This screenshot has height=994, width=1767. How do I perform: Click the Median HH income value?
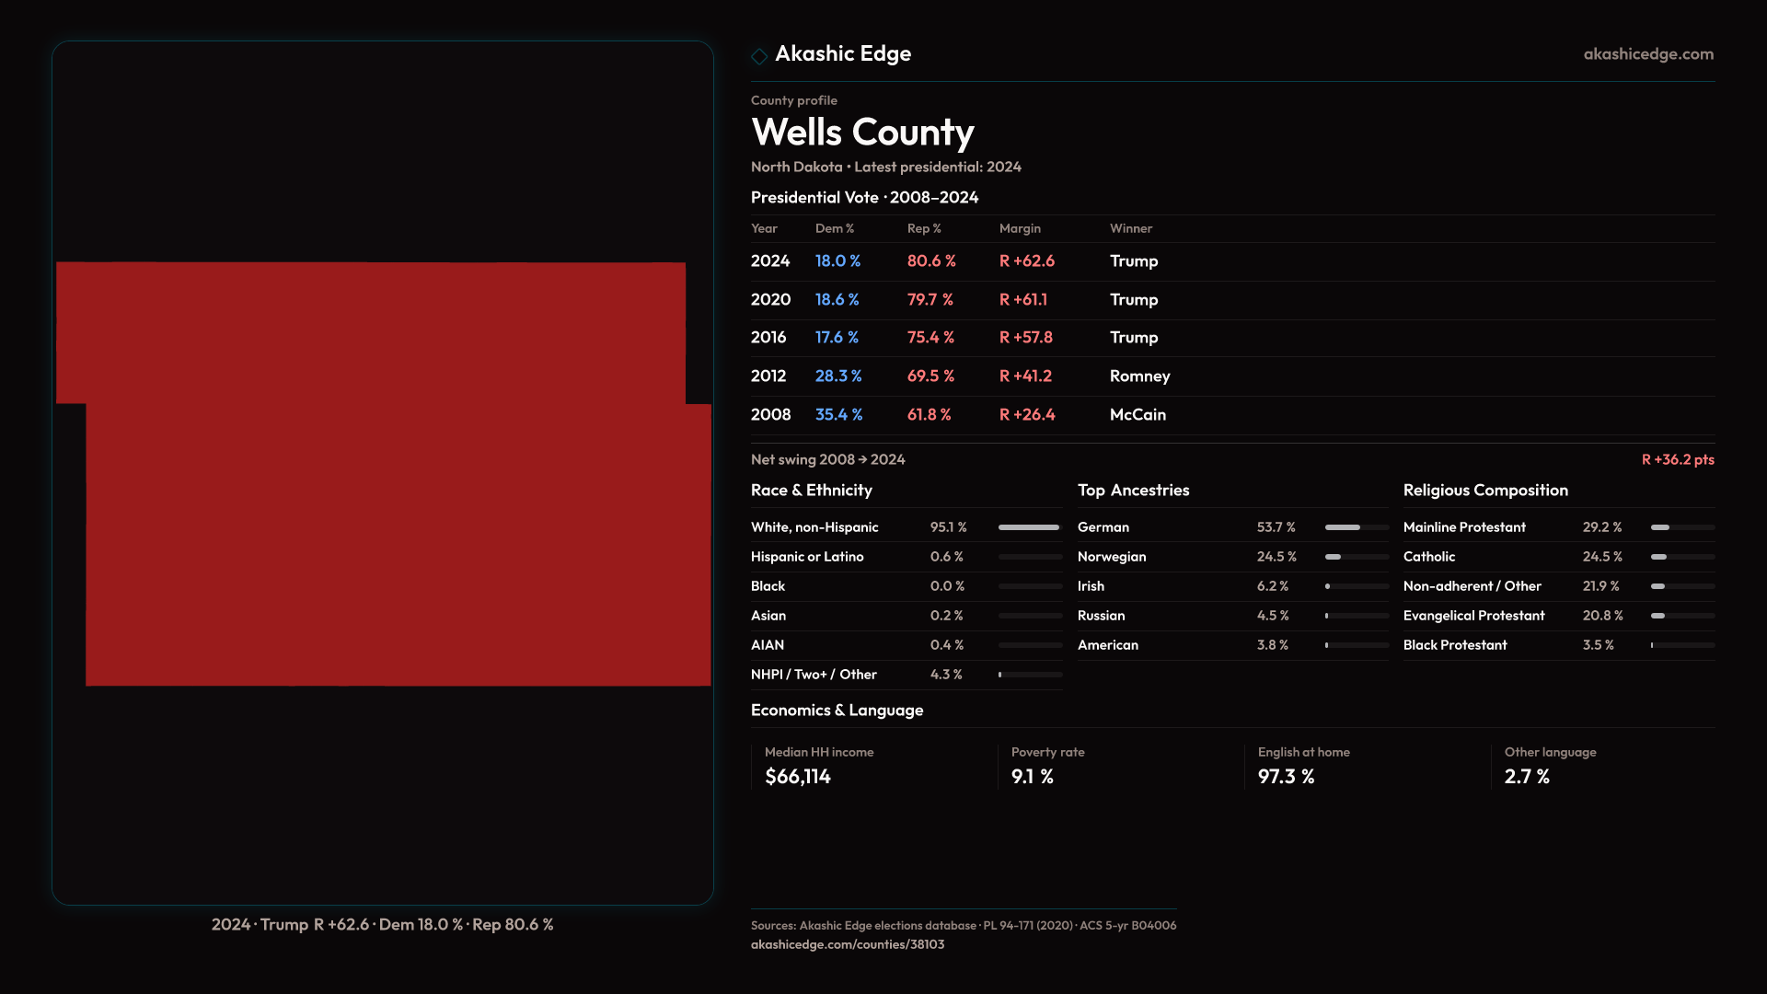[x=798, y=777]
